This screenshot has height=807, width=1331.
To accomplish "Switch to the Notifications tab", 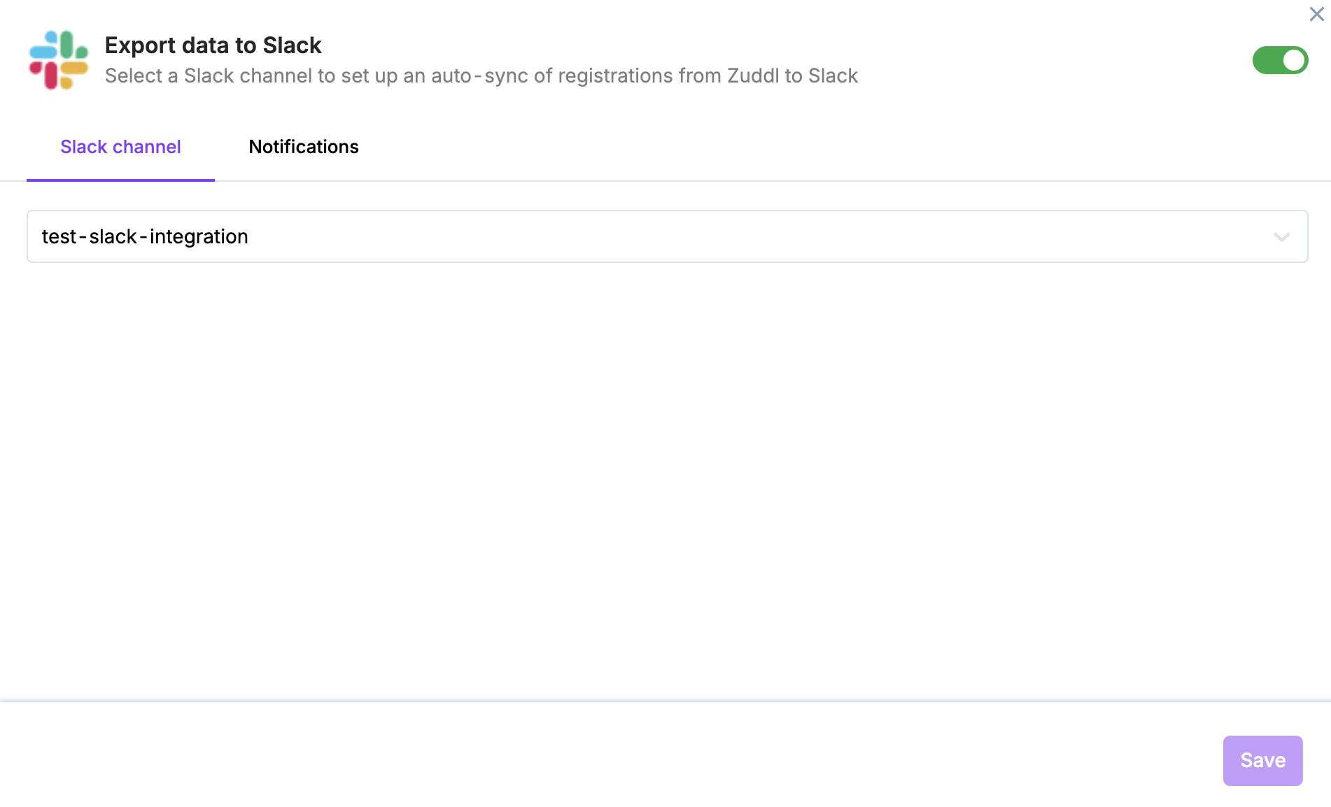I will click(304, 147).
